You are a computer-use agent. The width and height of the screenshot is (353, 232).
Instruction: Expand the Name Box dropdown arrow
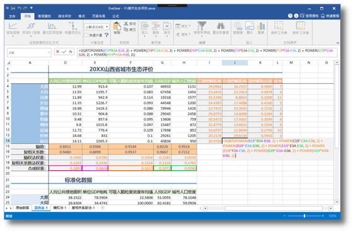click(49, 53)
